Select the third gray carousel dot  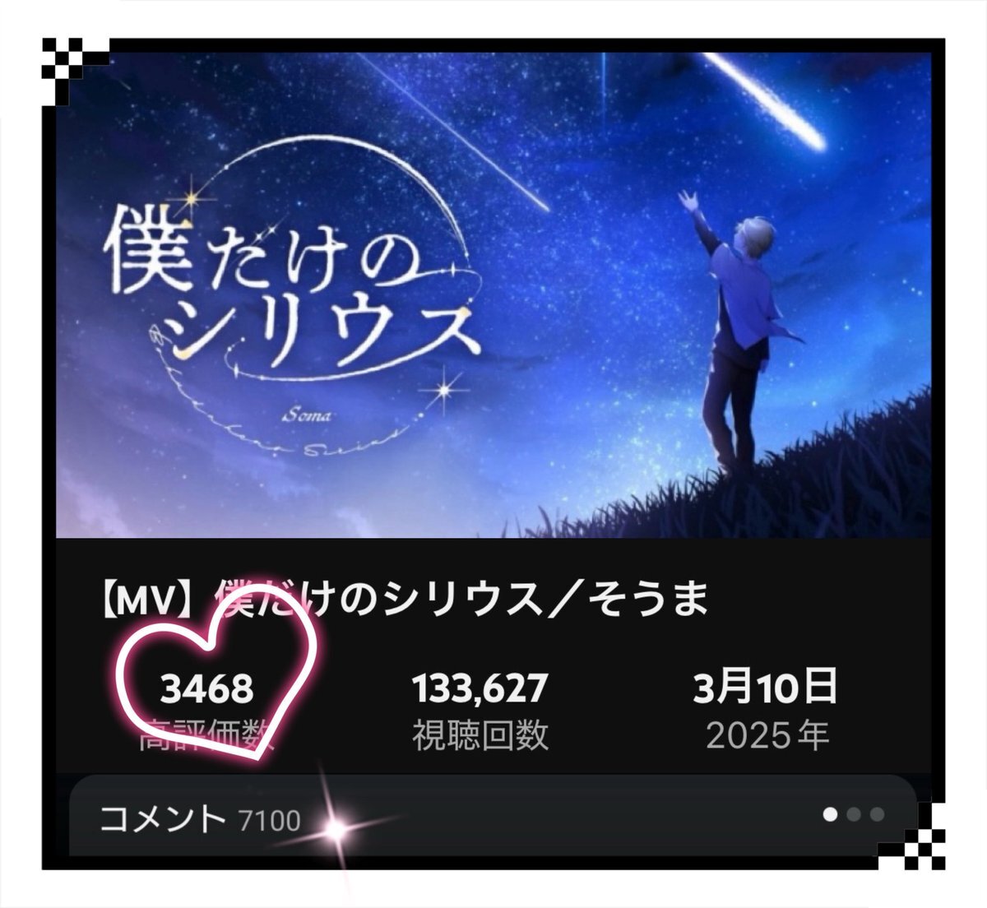(877, 814)
